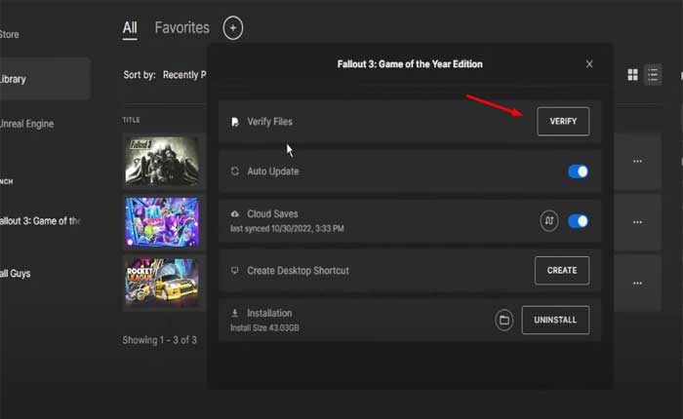Select the All tab
This screenshot has width=683, height=419.
coord(130,27)
